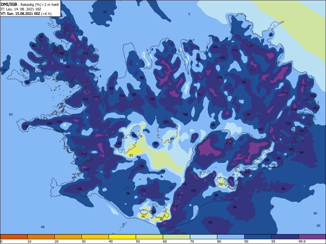
Task: Select the legend tick label 50
Action: click(138, 241)
